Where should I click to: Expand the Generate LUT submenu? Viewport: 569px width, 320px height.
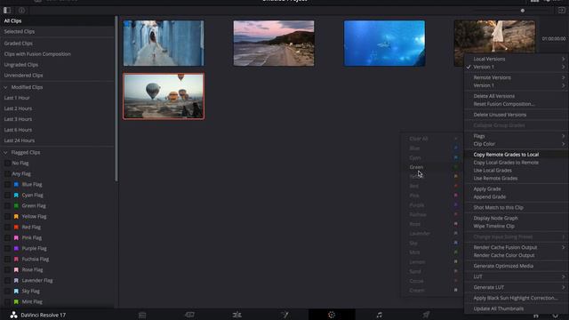[x=563, y=287]
